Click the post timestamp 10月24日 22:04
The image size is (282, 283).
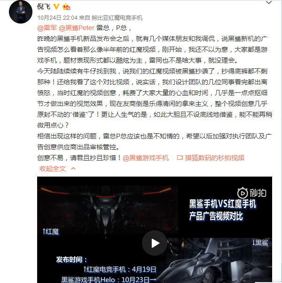tap(57, 18)
